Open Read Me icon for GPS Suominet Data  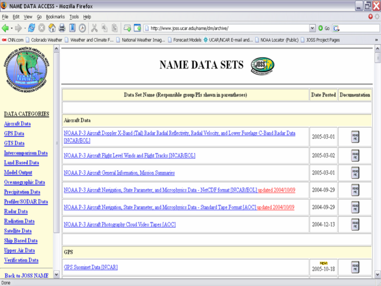(x=355, y=267)
